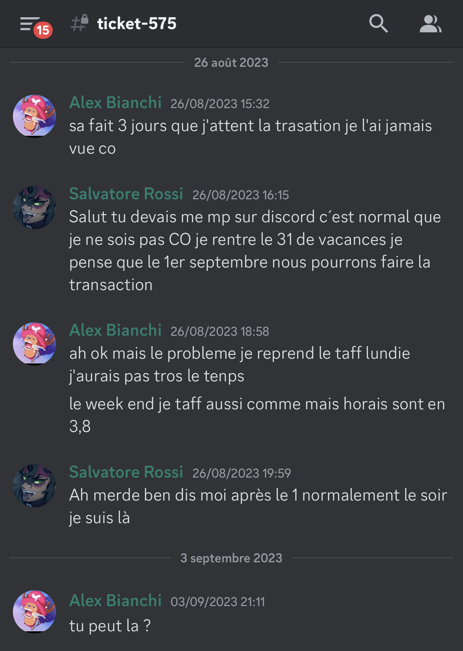Open Salvatore Rossi's avatar on 16:15 message
Viewport: 463px width, 651px height.
pyautogui.click(x=34, y=207)
